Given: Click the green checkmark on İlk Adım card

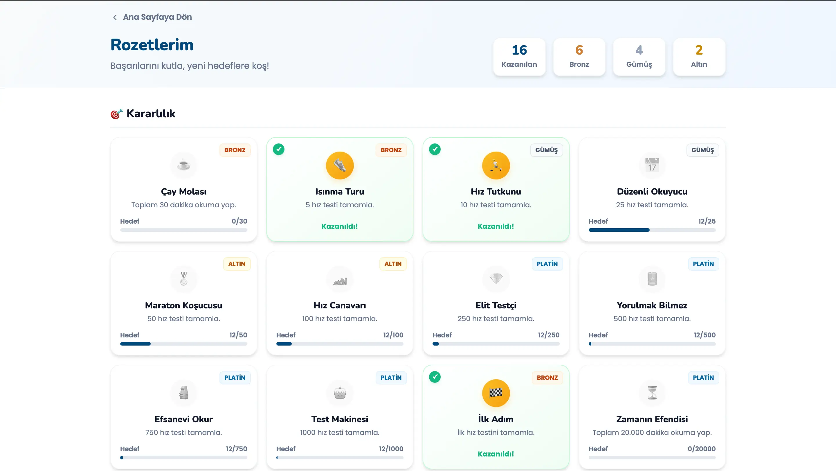Looking at the screenshot, I should (x=435, y=377).
